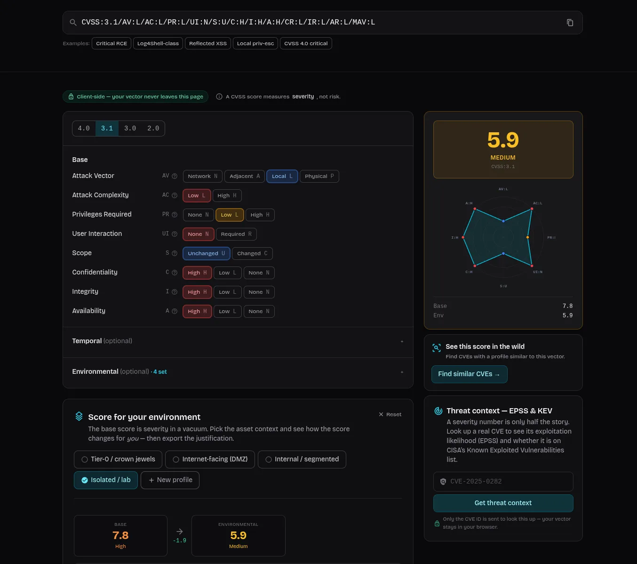Click the severity info icon
The width and height of the screenshot is (637, 564).
(x=219, y=97)
